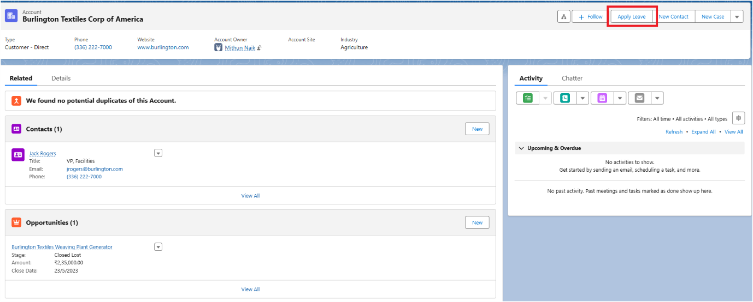Click View All under Contacts

(250, 196)
